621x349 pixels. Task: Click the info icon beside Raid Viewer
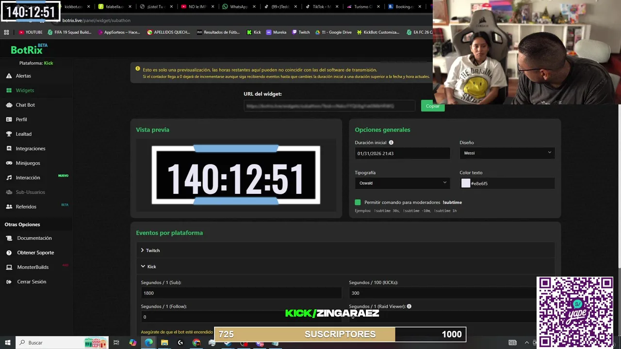pyautogui.click(x=409, y=306)
